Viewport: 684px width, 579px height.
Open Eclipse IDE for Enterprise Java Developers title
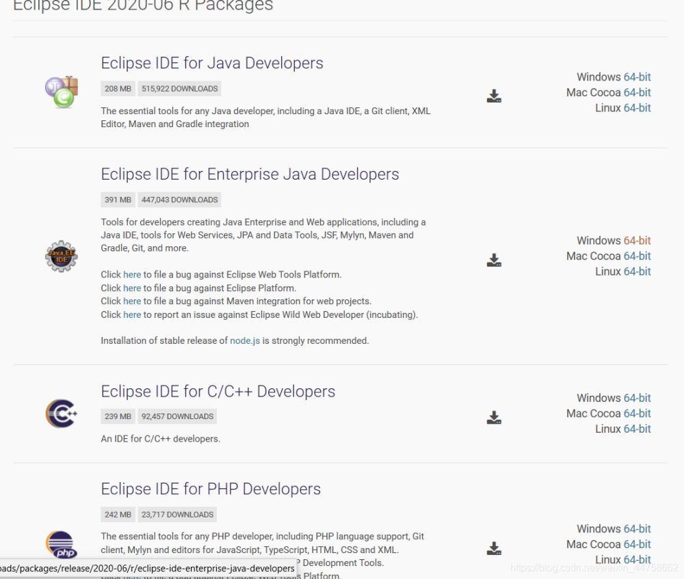[x=250, y=174]
